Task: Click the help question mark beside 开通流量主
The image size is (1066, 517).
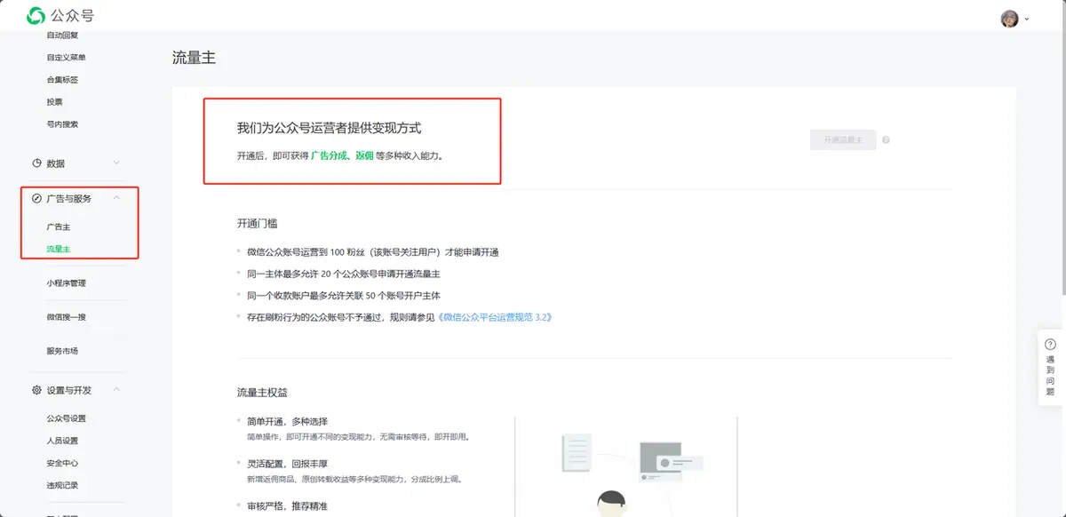Action: click(x=887, y=140)
